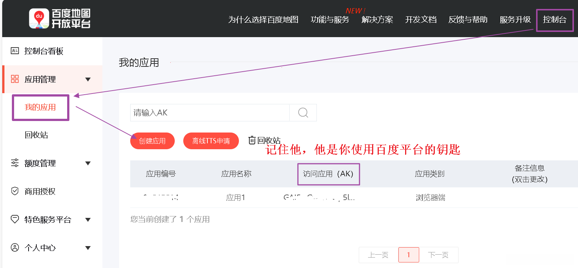Click the 离线TTS申请 button

[x=211, y=141]
